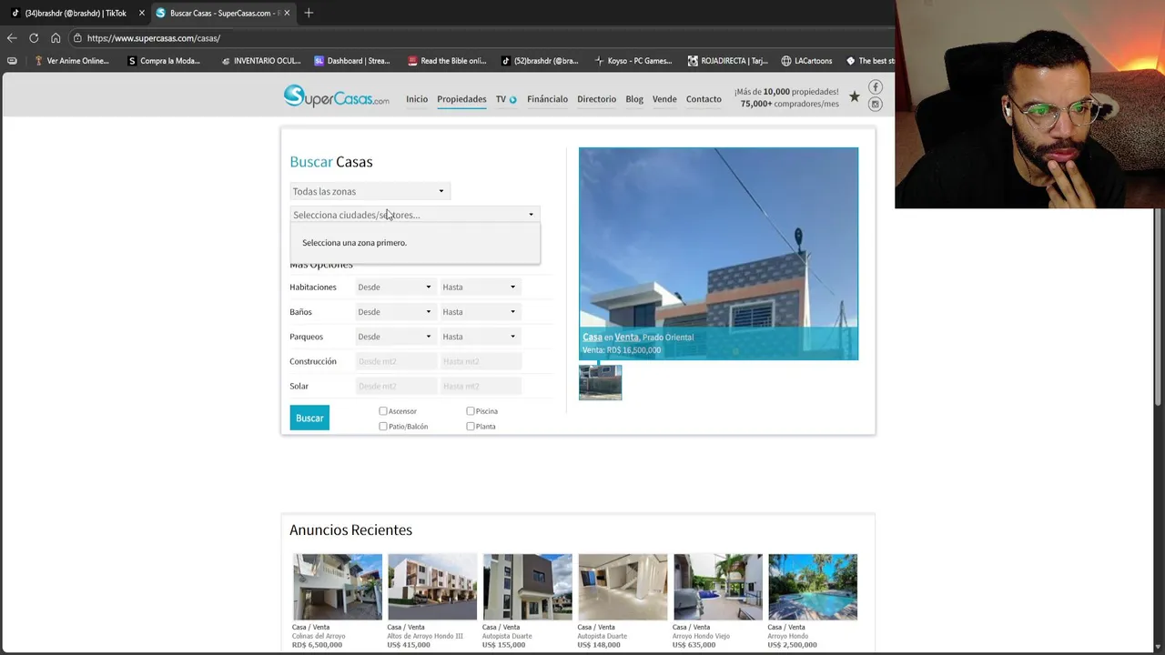Click the leftmost bookmarks bar icon

12,61
